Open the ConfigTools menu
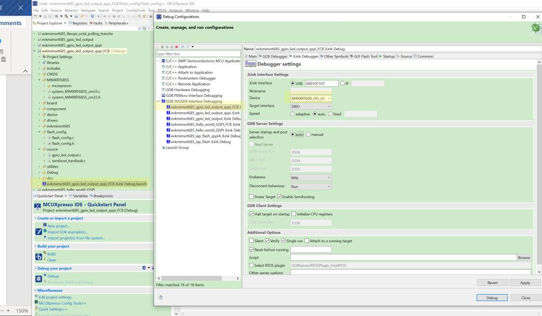Viewport: 542px width, 316px height. (136, 10)
